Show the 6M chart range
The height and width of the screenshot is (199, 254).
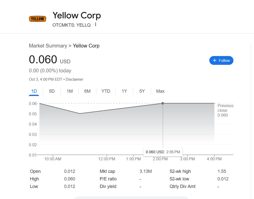pyautogui.click(x=87, y=91)
